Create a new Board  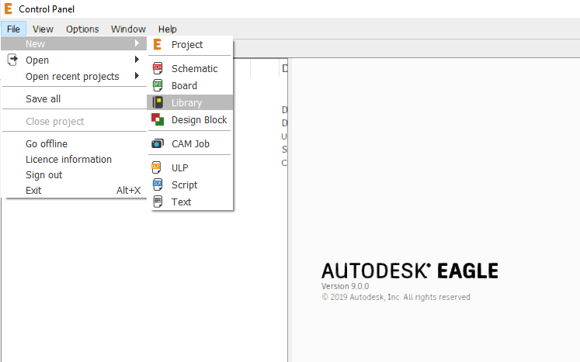(x=190, y=85)
